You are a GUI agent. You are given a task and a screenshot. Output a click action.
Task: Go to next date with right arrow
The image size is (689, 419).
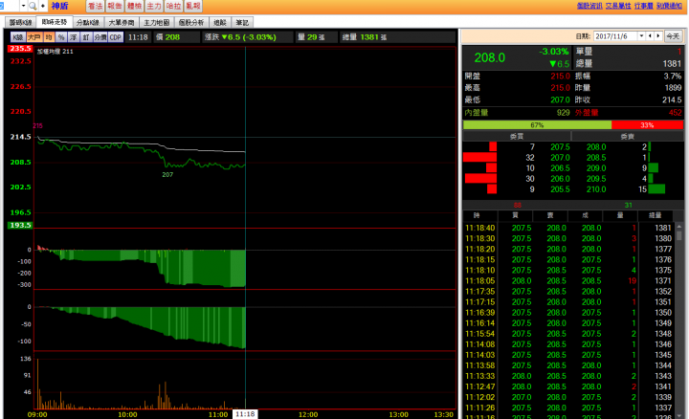[x=658, y=36]
